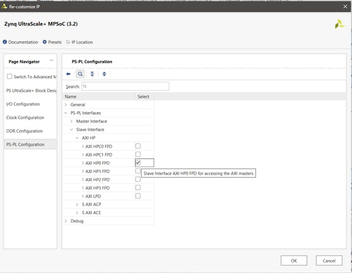Image resolution: width=352 pixels, height=273 pixels.
Task: Check the AXI HP3 FPD checkbox
Action: [x=138, y=187]
